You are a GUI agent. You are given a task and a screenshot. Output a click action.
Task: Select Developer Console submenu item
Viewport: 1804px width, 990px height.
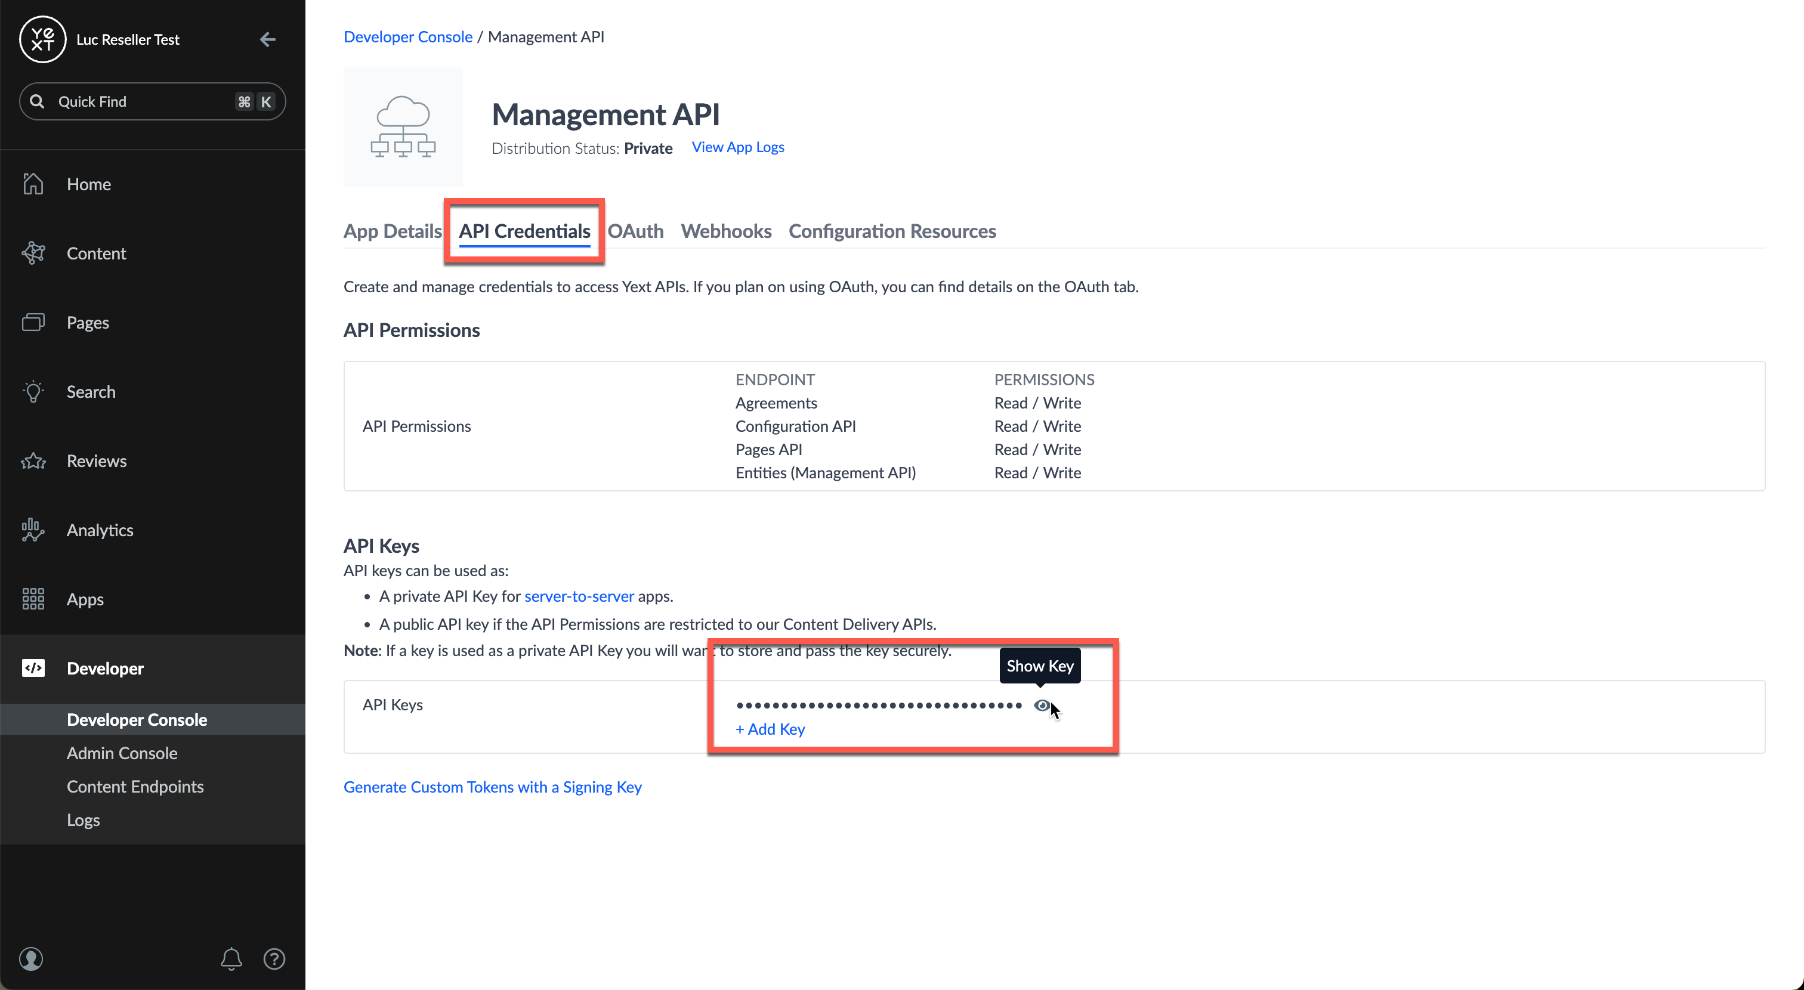(x=153, y=719)
